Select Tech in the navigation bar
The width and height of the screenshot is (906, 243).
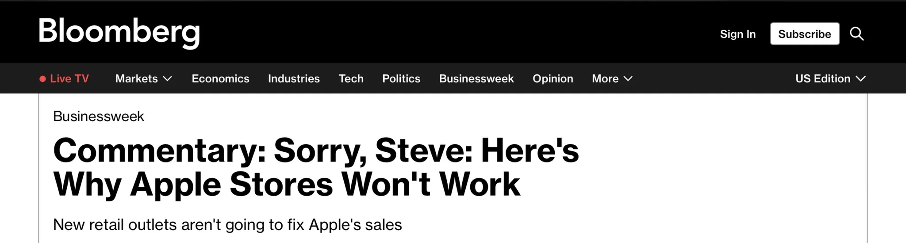pos(351,79)
